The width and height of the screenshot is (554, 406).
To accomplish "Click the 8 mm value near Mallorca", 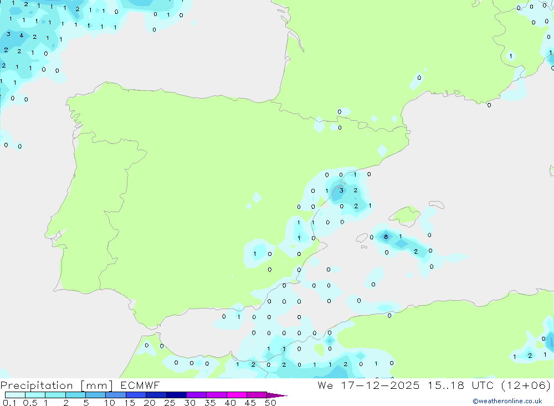I will click(386, 237).
